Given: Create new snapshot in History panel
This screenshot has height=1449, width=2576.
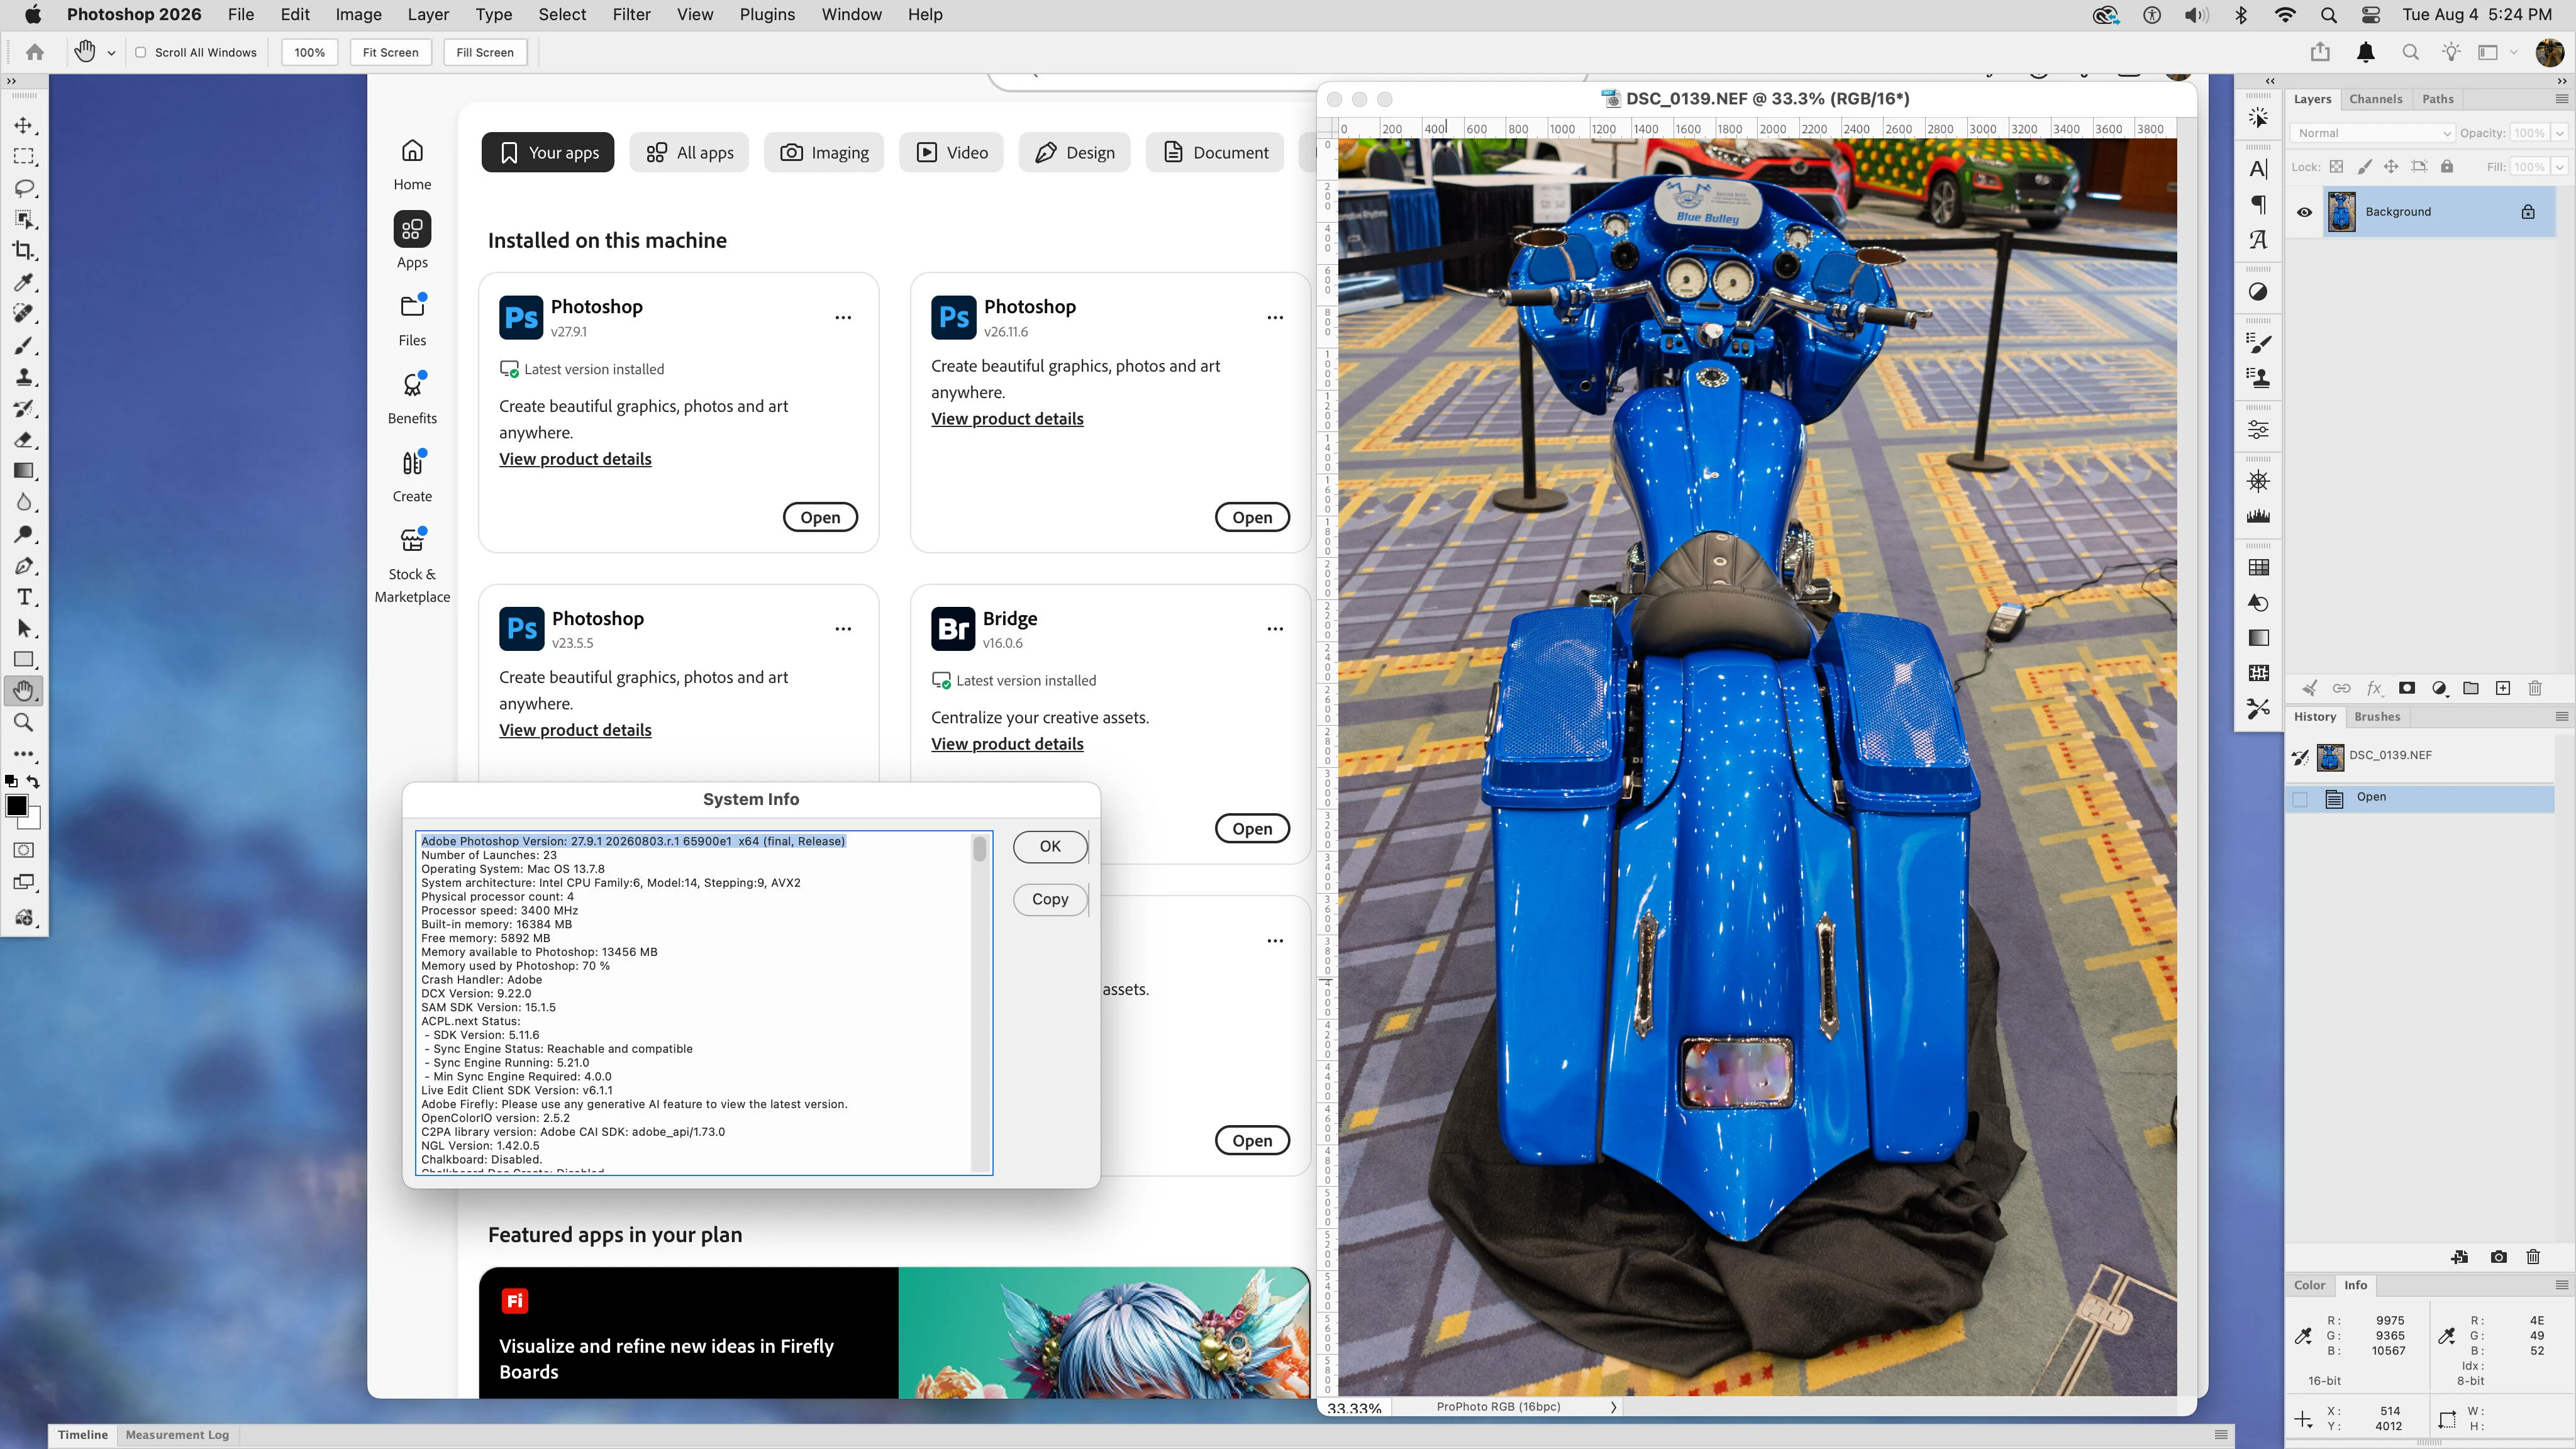Looking at the screenshot, I should 2499,1256.
